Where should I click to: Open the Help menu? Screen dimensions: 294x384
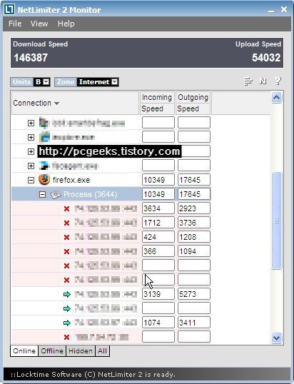[66, 24]
